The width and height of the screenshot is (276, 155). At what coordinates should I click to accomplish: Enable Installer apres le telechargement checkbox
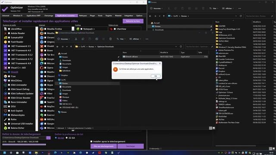[91, 142]
